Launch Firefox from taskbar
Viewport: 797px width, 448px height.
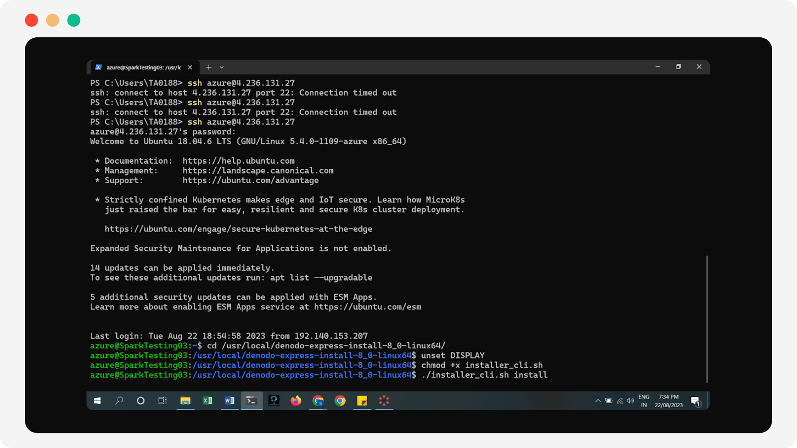click(296, 401)
